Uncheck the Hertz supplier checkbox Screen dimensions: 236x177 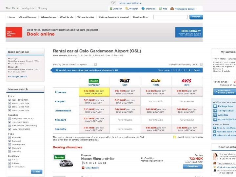coord(10,129)
